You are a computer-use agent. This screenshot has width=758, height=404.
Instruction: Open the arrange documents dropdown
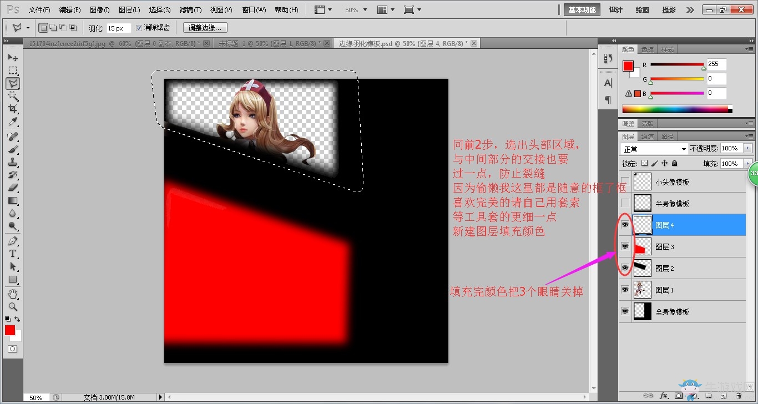point(386,10)
